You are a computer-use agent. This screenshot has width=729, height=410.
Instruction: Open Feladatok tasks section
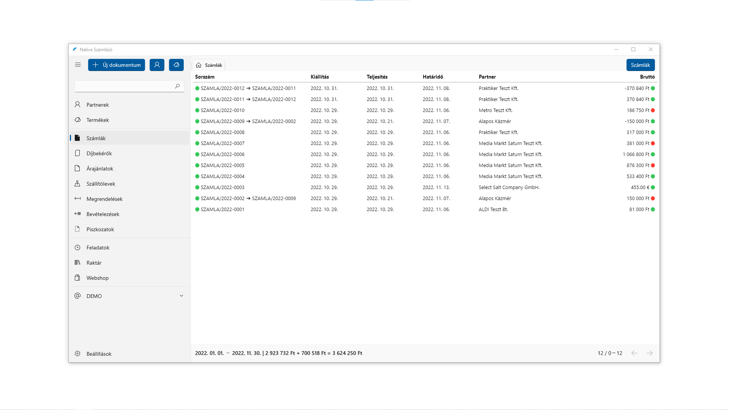coord(98,248)
